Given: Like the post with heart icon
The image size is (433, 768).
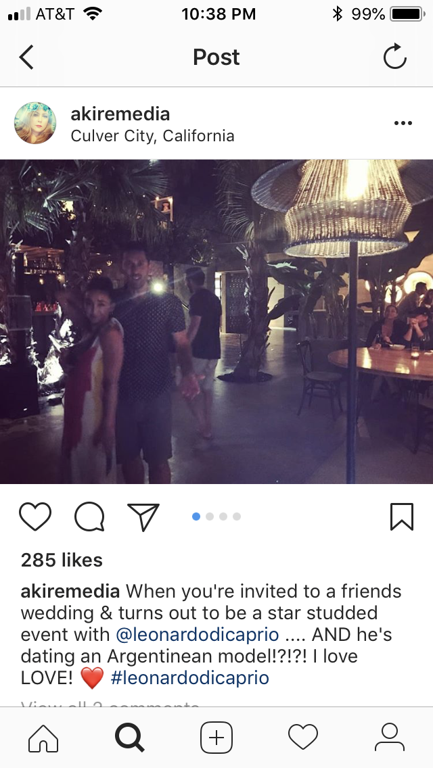Looking at the screenshot, I should pyautogui.click(x=35, y=517).
